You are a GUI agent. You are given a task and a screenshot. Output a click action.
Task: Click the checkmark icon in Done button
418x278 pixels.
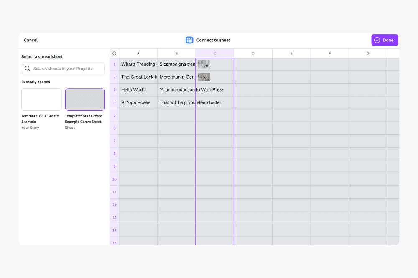click(377, 40)
